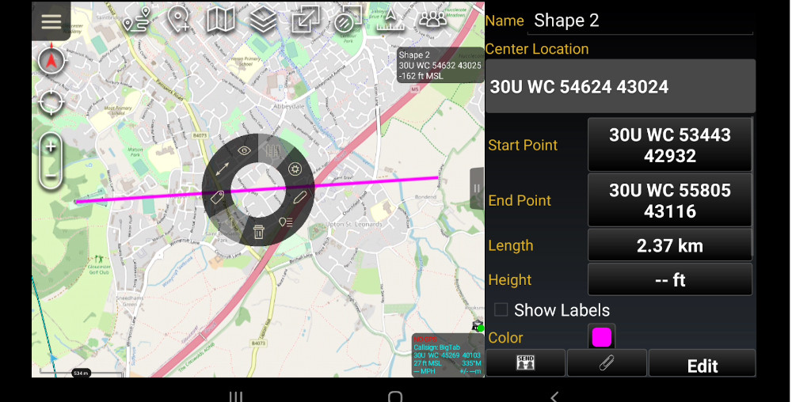Open the route planning tool
Screen dimensions: 792x402
(137, 20)
